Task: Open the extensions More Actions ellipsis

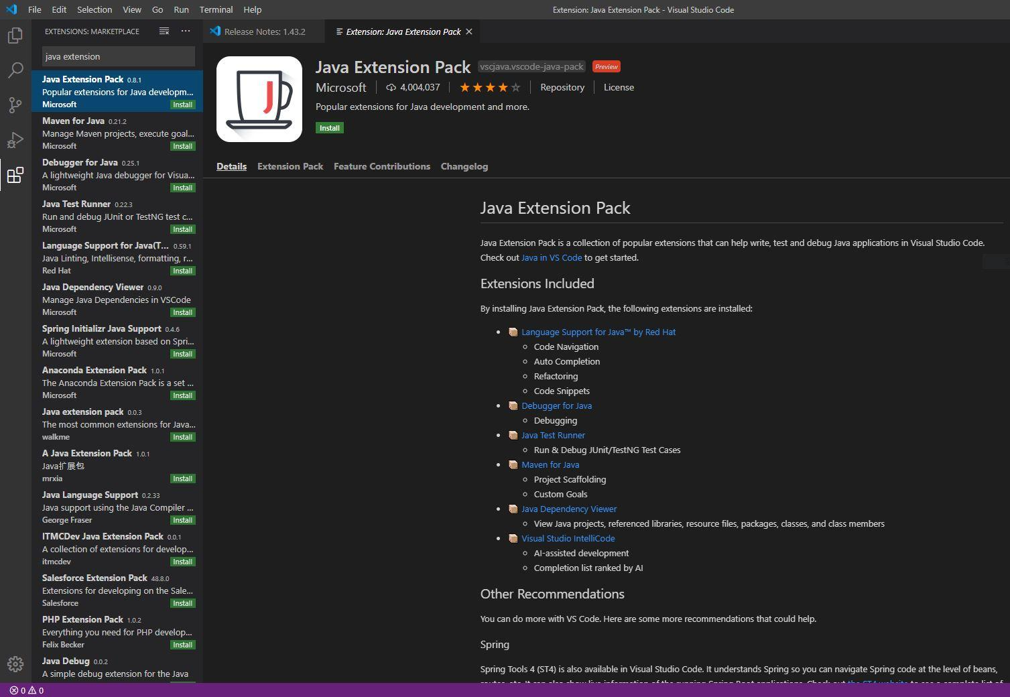Action: [x=186, y=31]
